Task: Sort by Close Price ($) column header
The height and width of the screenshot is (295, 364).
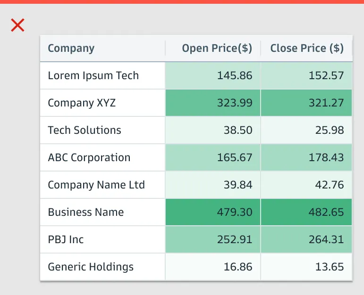Action: point(307,48)
